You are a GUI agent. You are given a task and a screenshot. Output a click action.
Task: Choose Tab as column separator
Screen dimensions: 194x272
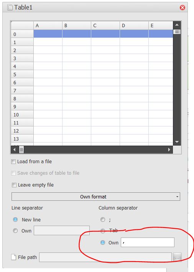[103, 231]
